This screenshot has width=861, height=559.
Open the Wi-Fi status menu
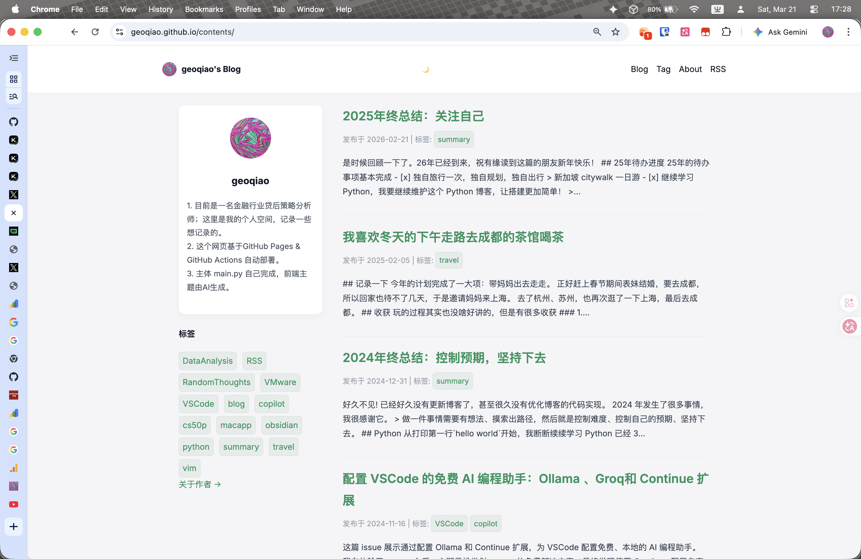pyautogui.click(x=694, y=9)
